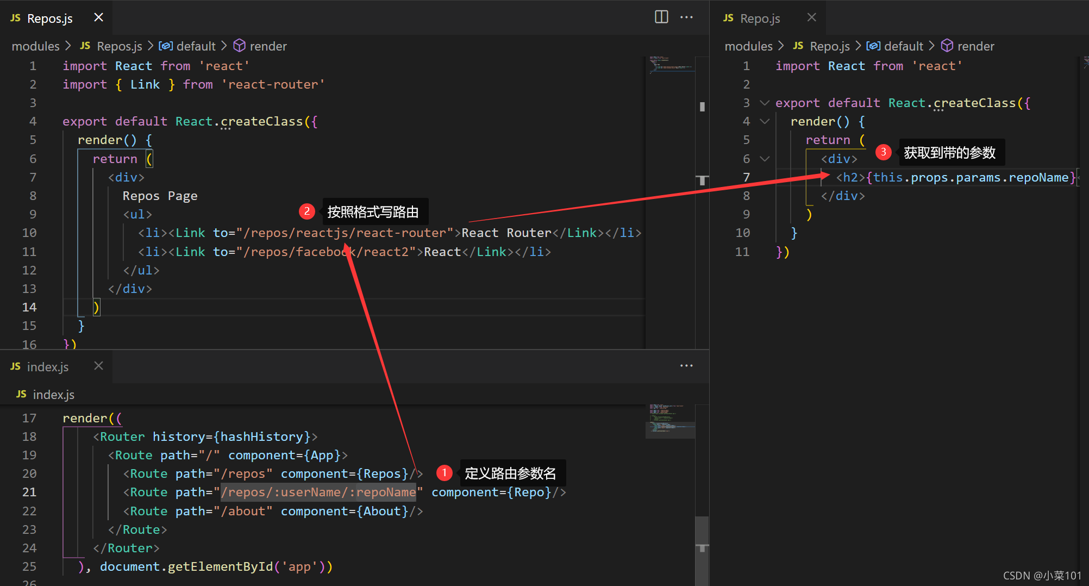The image size is (1089, 586).
Task: Open more actions menu for index.js editor group
Action: coord(686,365)
